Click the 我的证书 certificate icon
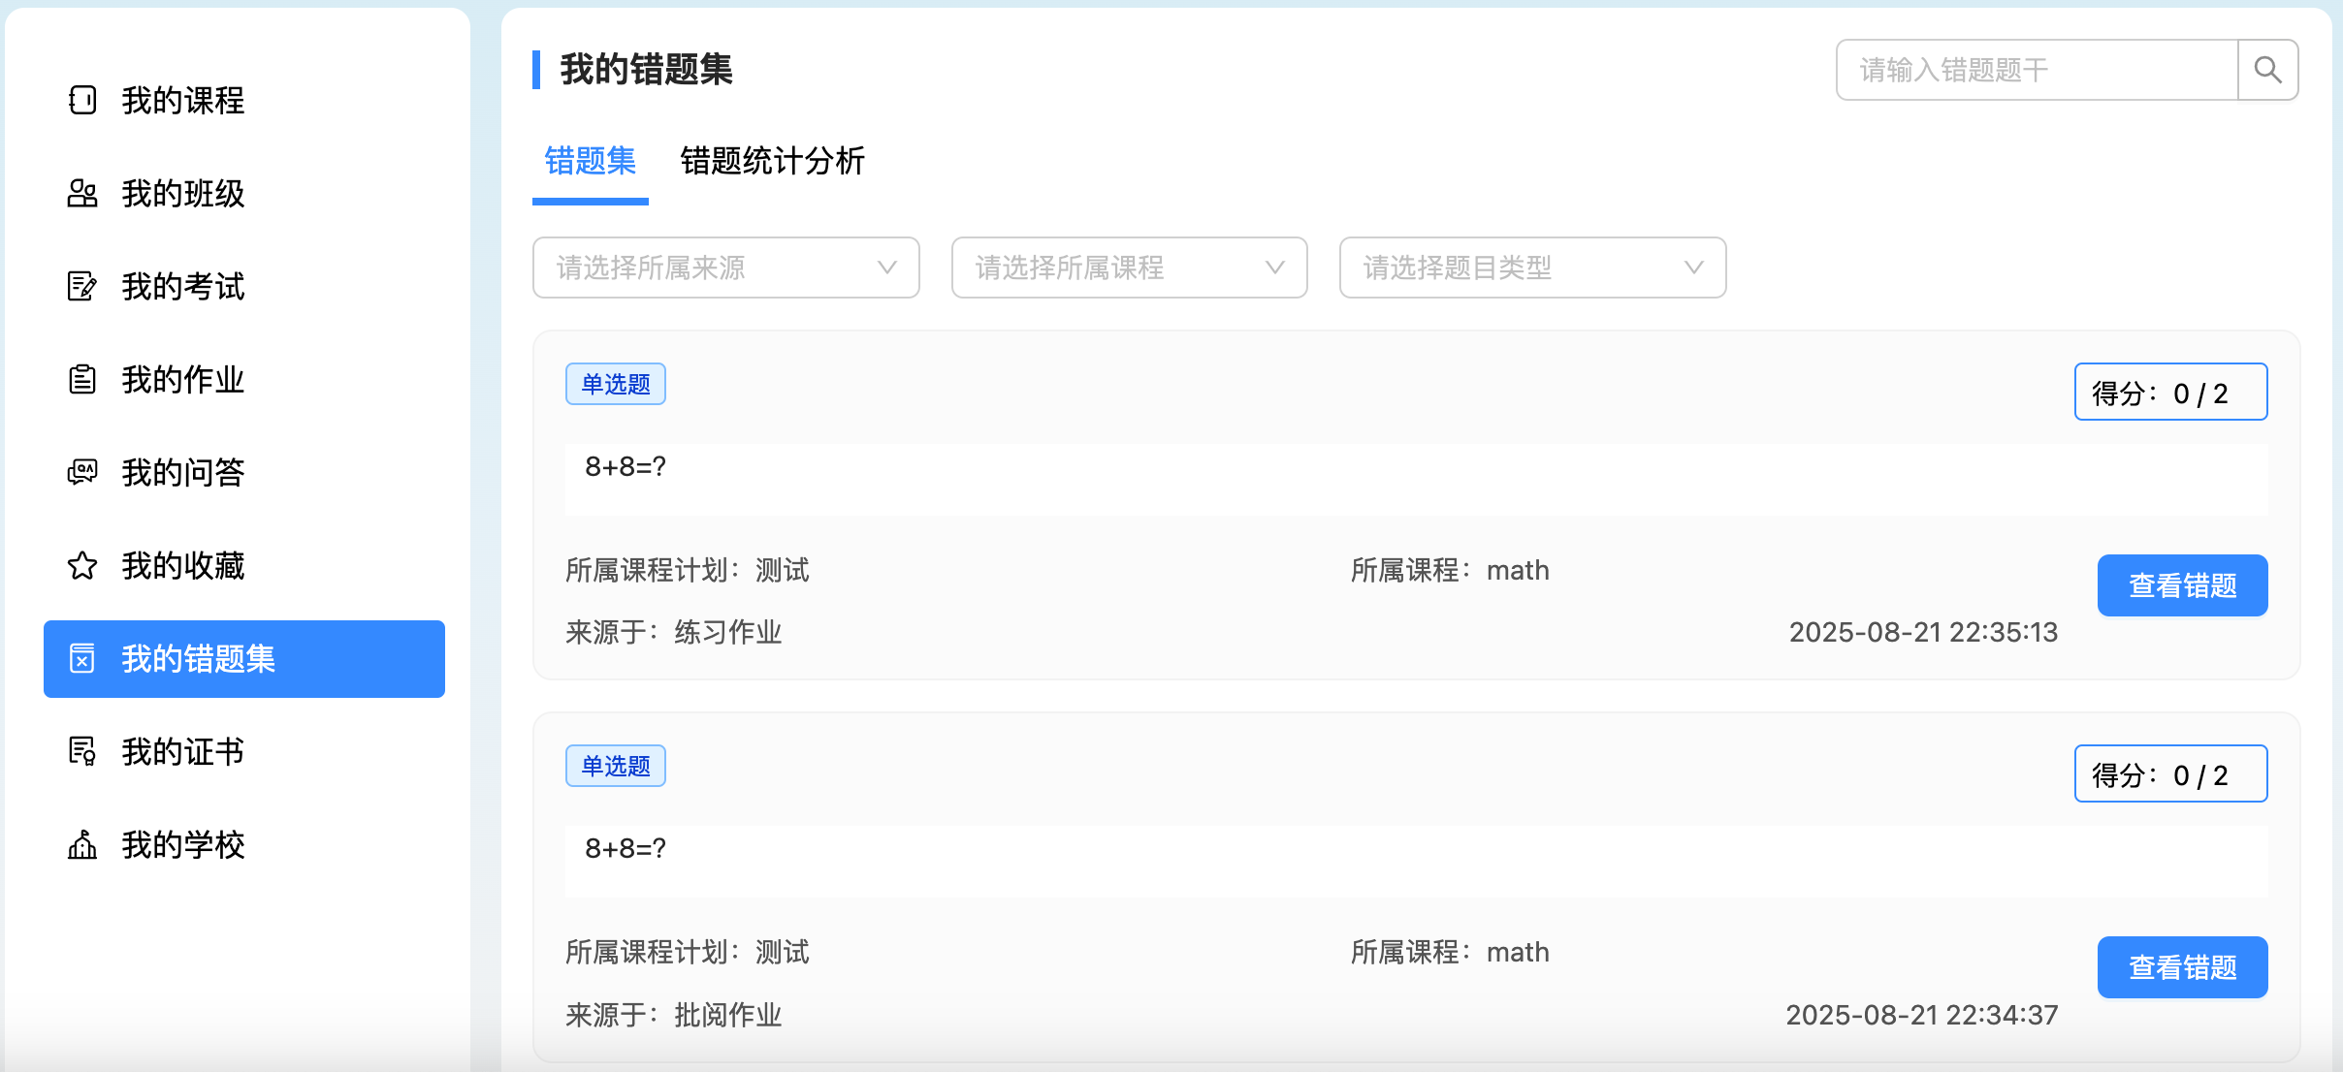The width and height of the screenshot is (2343, 1072). tap(82, 751)
